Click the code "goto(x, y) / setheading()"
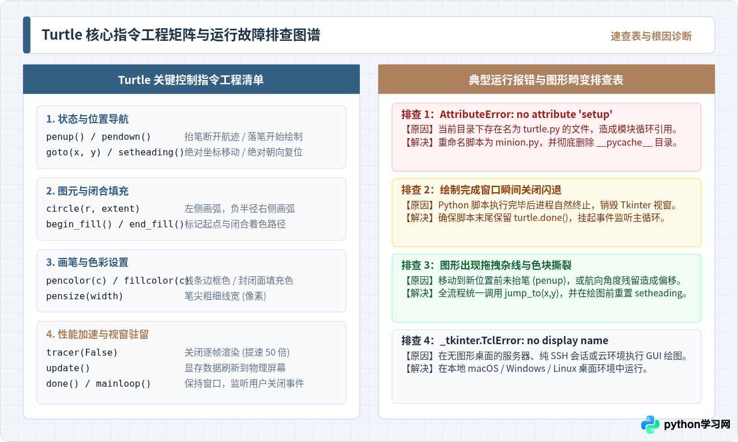Viewport: 738px width, 442px height. 115,153
